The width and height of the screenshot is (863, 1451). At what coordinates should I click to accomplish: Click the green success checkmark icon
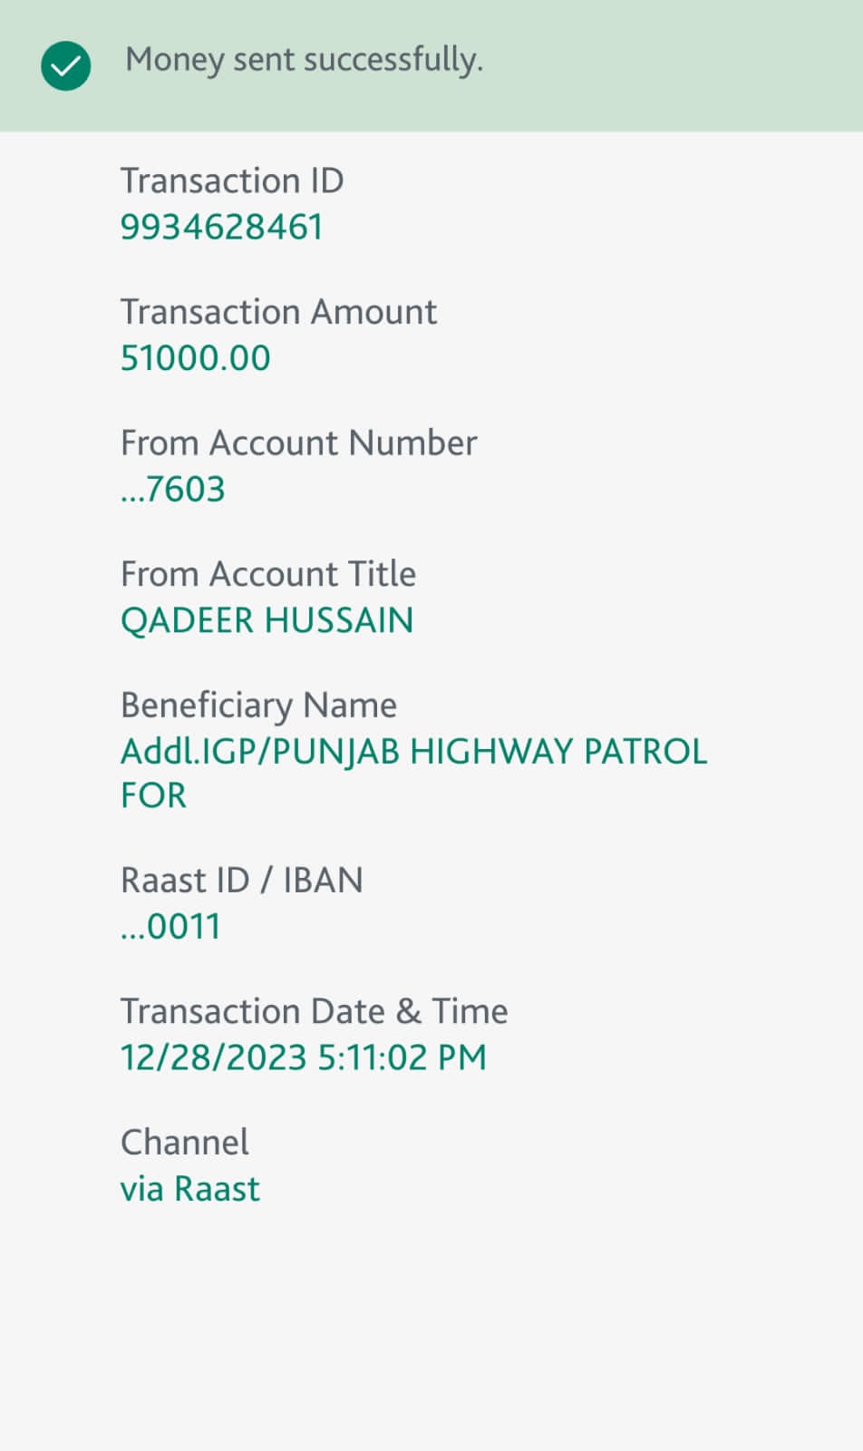(x=66, y=65)
